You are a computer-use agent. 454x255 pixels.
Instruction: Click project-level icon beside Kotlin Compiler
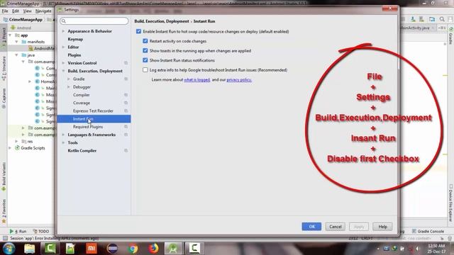coord(126,151)
